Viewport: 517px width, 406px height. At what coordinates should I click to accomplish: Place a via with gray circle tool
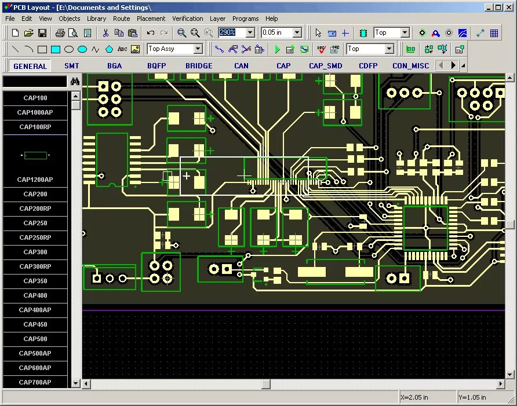point(449,32)
